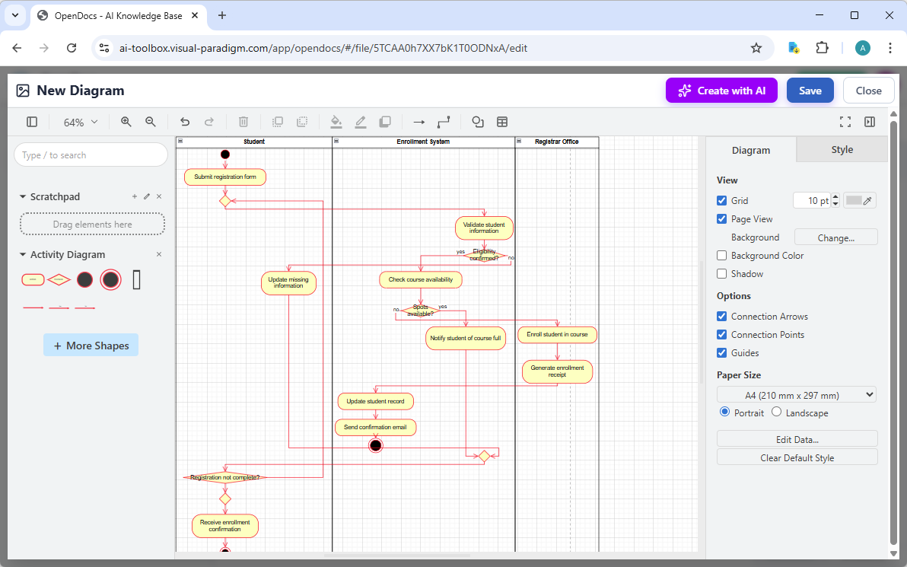Click the Undo icon
Screen dimensions: 907x567
[x=185, y=122]
